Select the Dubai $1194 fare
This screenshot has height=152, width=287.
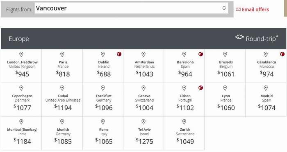click(x=62, y=100)
